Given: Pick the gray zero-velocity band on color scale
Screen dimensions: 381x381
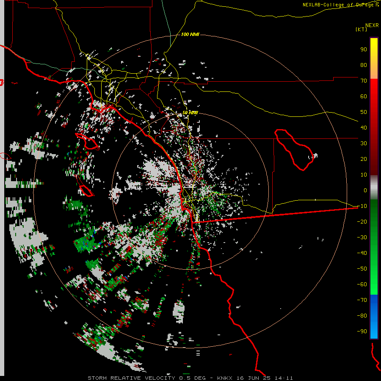Looking at the screenshot, I should (374, 188).
